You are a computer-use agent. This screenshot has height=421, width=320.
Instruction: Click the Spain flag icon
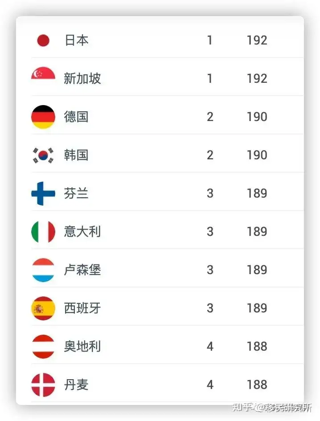[x=43, y=308]
